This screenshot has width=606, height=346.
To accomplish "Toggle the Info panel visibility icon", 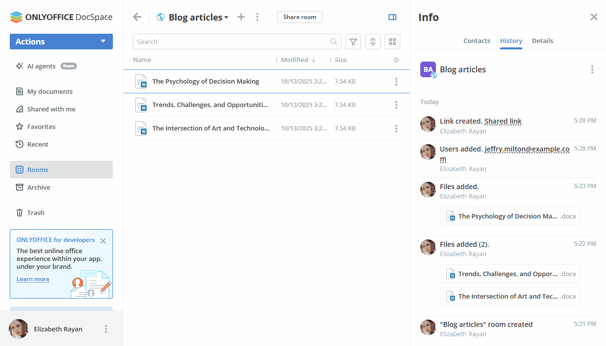I will coord(392,17).
